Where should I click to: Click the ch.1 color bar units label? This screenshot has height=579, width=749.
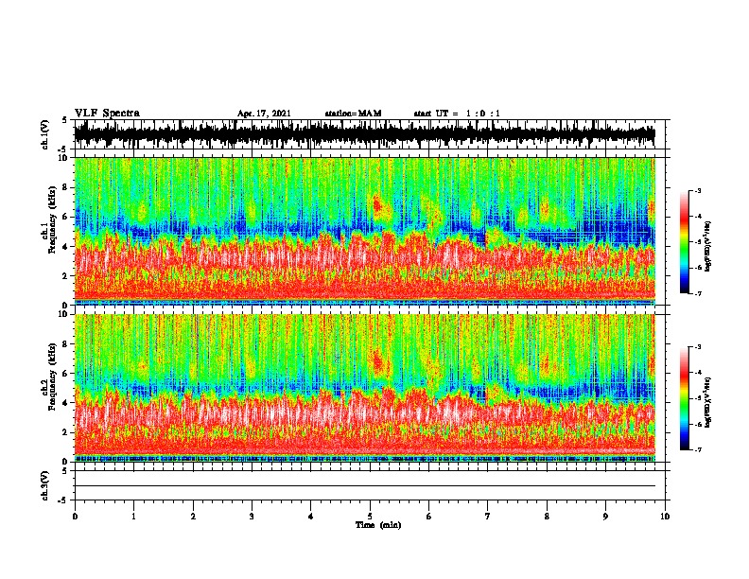708,246
